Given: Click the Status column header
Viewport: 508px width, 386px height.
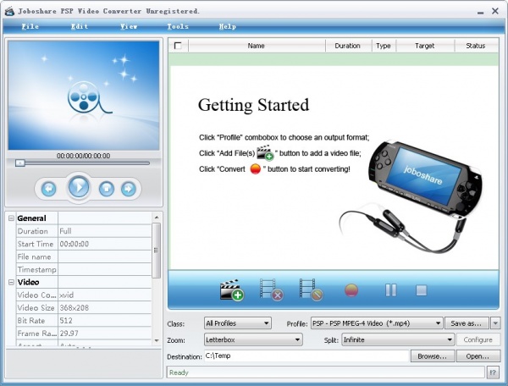Looking at the screenshot, I should (x=476, y=46).
